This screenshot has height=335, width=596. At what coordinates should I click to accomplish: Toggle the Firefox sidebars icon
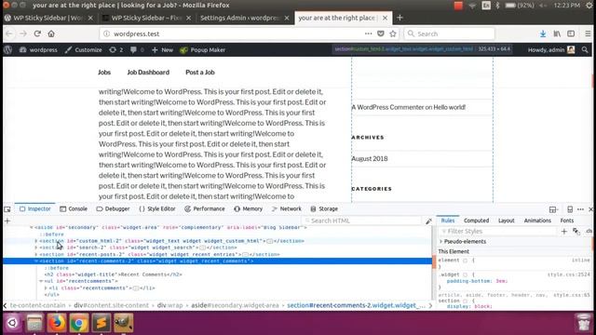tap(571, 33)
